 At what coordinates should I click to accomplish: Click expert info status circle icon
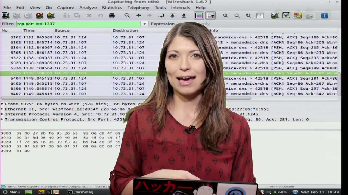tap(3, 187)
